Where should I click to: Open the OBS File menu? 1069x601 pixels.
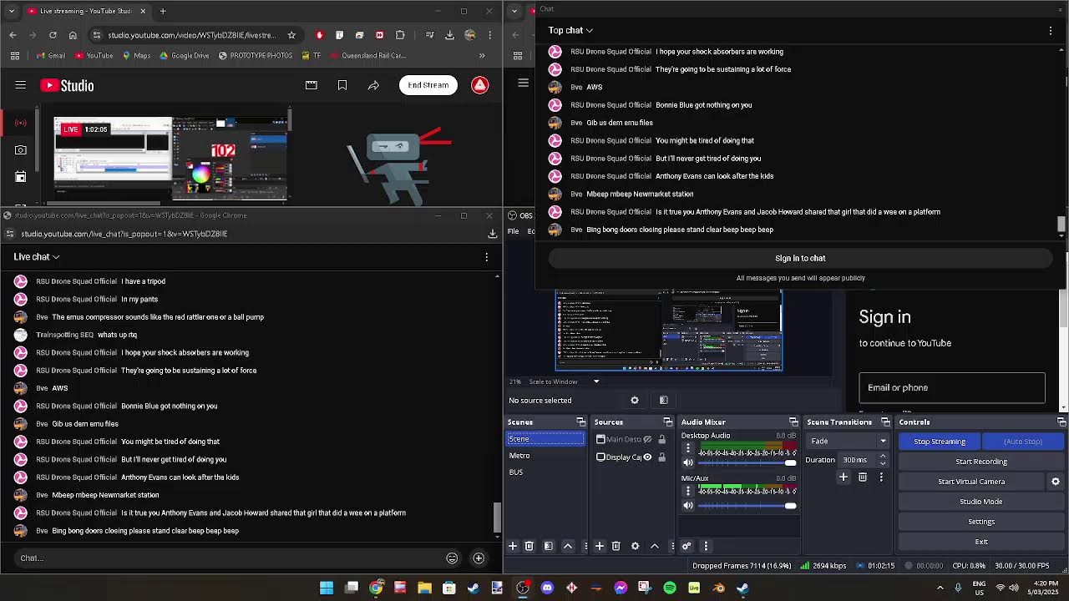[x=514, y=231]
